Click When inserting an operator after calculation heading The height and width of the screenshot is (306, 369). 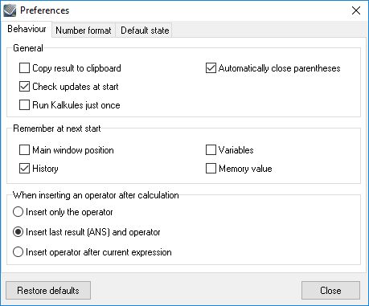(x=96, y=195)
